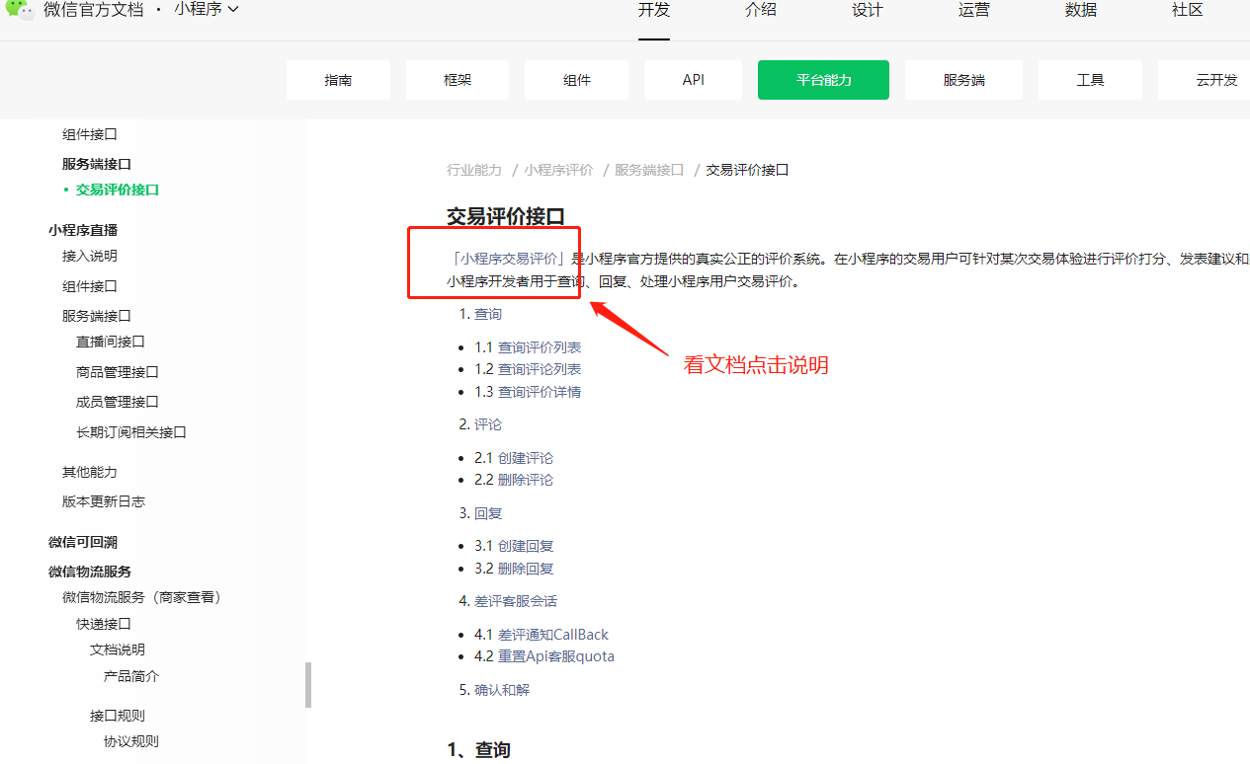Switch to the 设计 top tab

868,10
